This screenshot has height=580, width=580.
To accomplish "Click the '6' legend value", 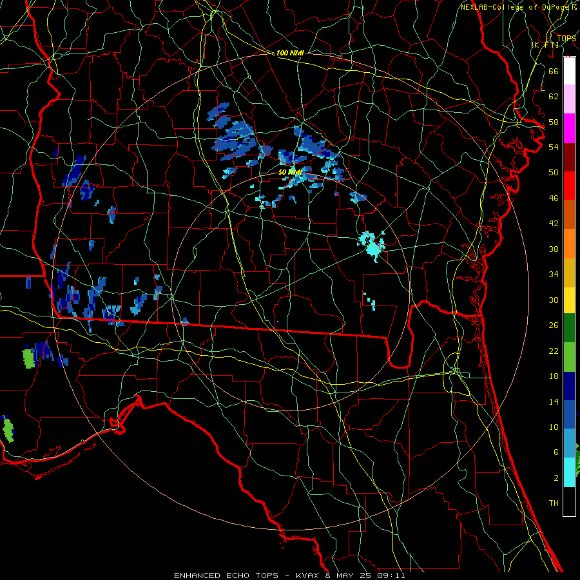I will click(556, 452).
